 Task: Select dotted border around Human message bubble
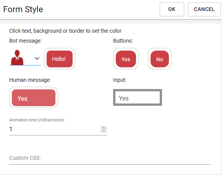34,87
